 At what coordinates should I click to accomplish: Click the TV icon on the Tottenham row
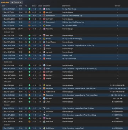coord(26,112)
